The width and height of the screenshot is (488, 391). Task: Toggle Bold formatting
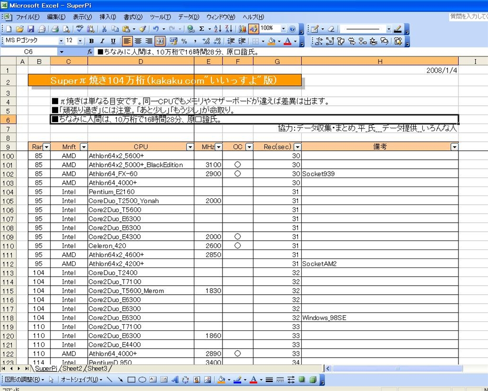point(91,41)
